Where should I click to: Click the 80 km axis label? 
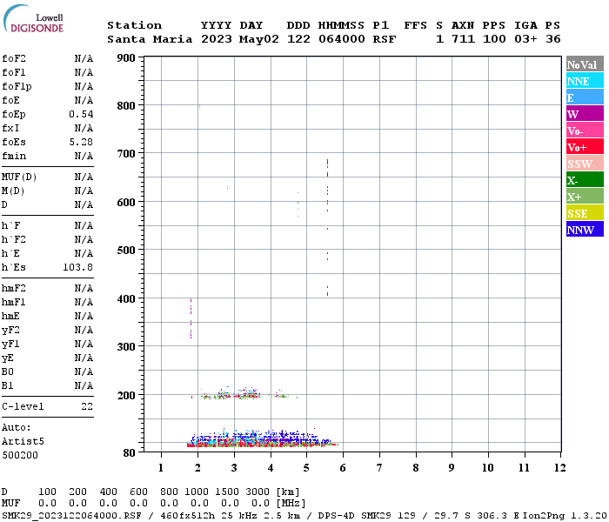129,453
